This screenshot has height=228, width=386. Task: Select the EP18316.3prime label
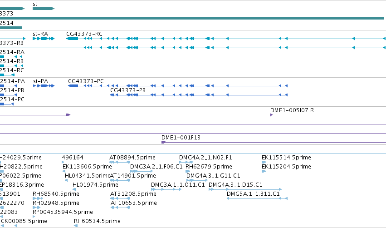click(x=22, y=185)
